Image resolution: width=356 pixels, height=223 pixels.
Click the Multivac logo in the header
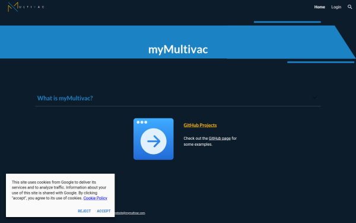click(x=26, y=7)
